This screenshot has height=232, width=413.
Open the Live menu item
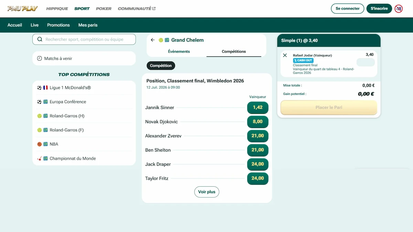34,25
